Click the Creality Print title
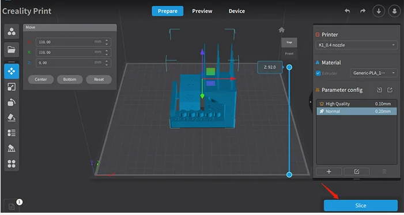Screen dimensions: 404x215 [27, 11]
